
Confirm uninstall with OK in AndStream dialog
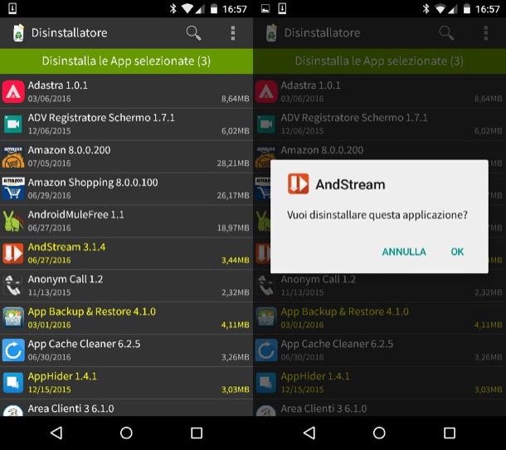click(457, 252)
